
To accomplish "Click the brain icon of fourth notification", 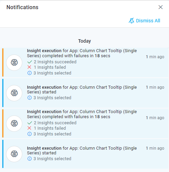I will tap(14, 154).
